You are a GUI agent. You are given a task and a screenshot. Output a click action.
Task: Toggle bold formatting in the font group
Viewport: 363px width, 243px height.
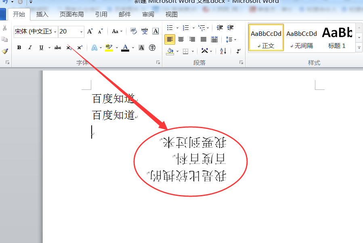pyautogui.click(x=19, y=48)
